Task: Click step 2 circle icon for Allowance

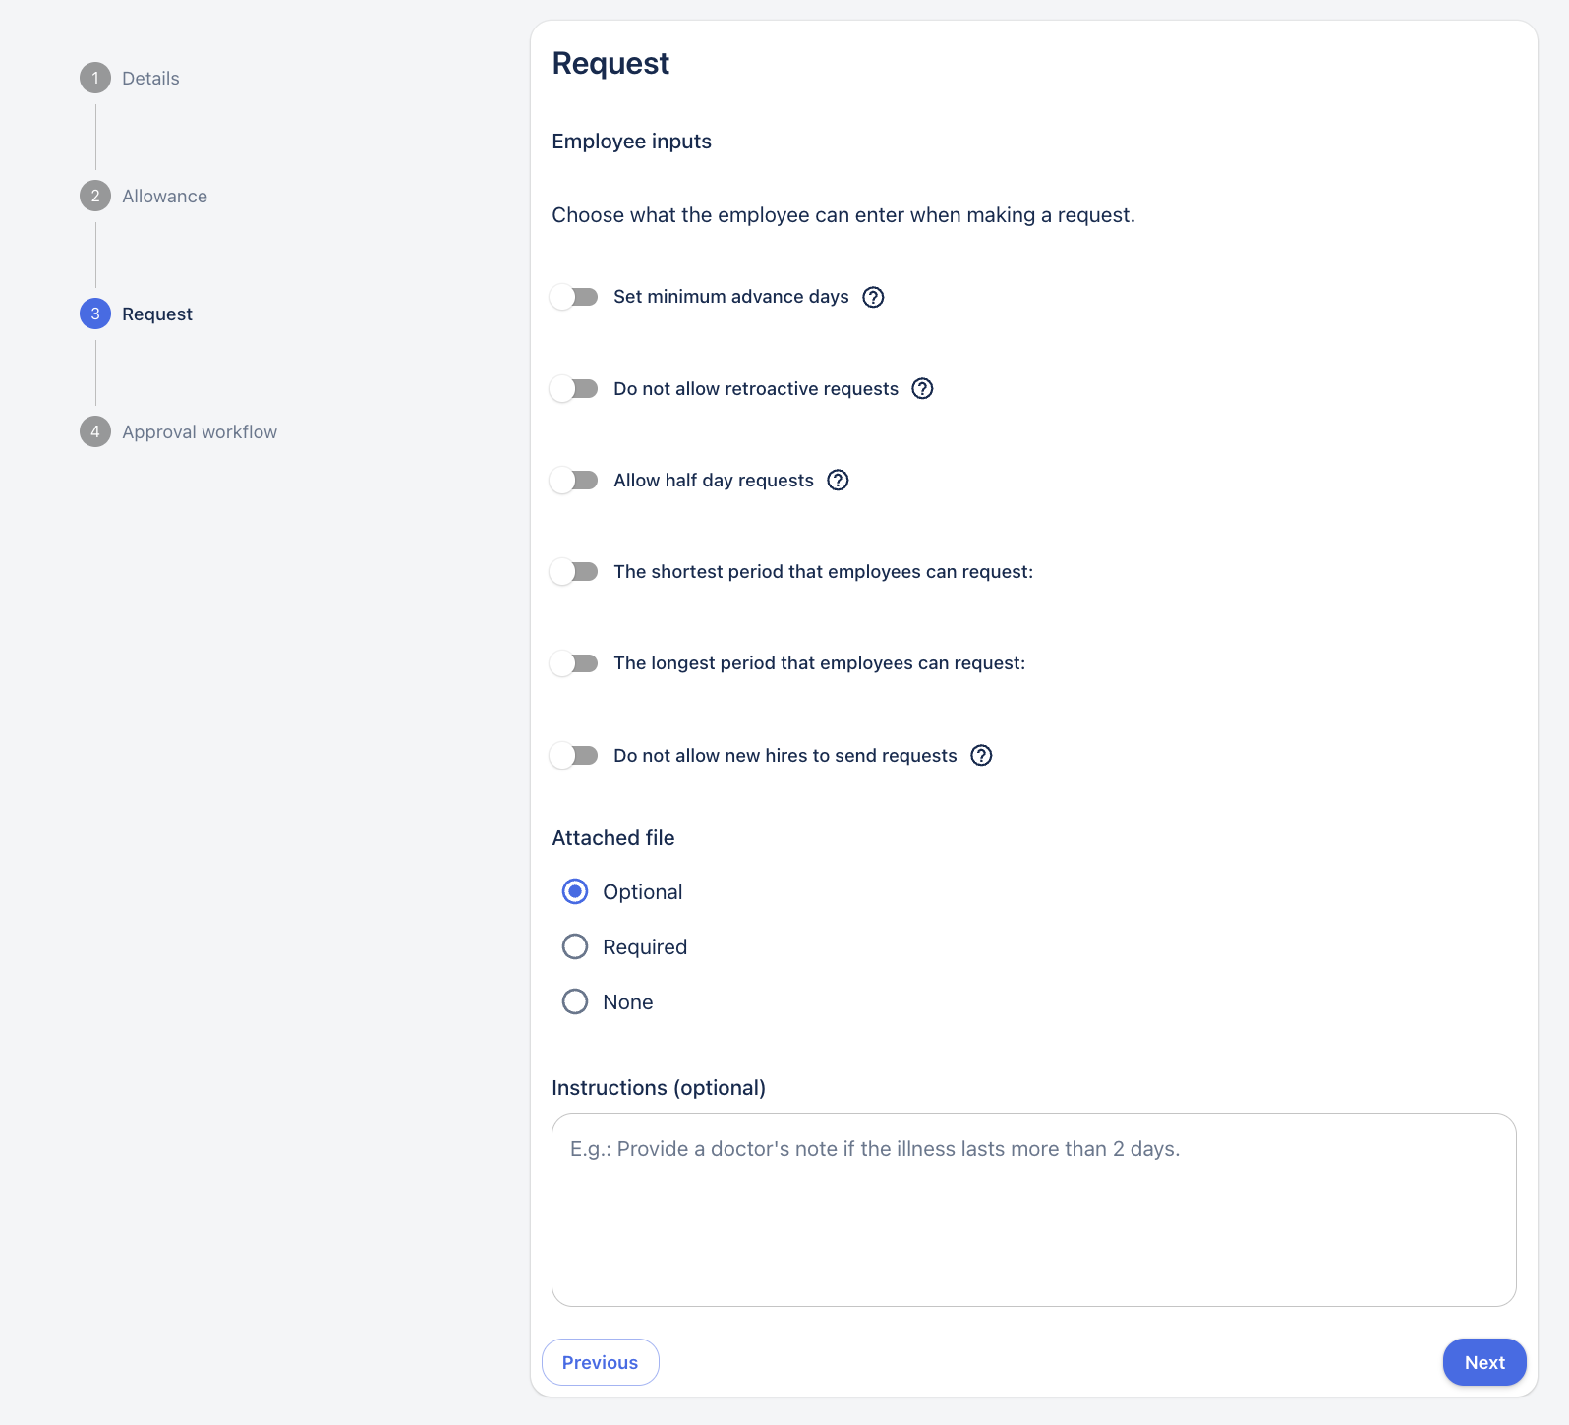Action: [x=95, y=196]
